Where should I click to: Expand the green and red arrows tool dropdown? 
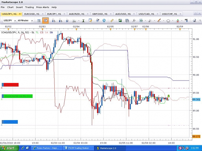(182, 21)
